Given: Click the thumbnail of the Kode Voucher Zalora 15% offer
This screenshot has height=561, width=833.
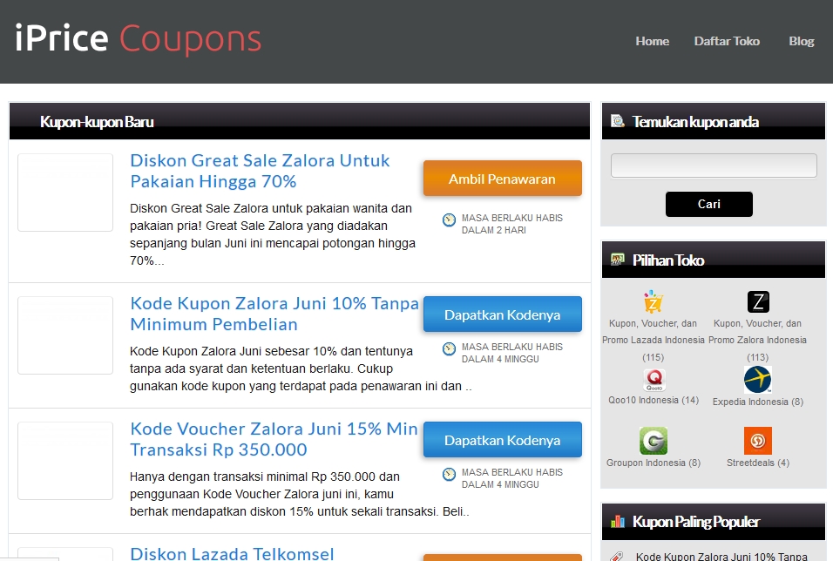Looking at the screenshot, I should point(65,461).
